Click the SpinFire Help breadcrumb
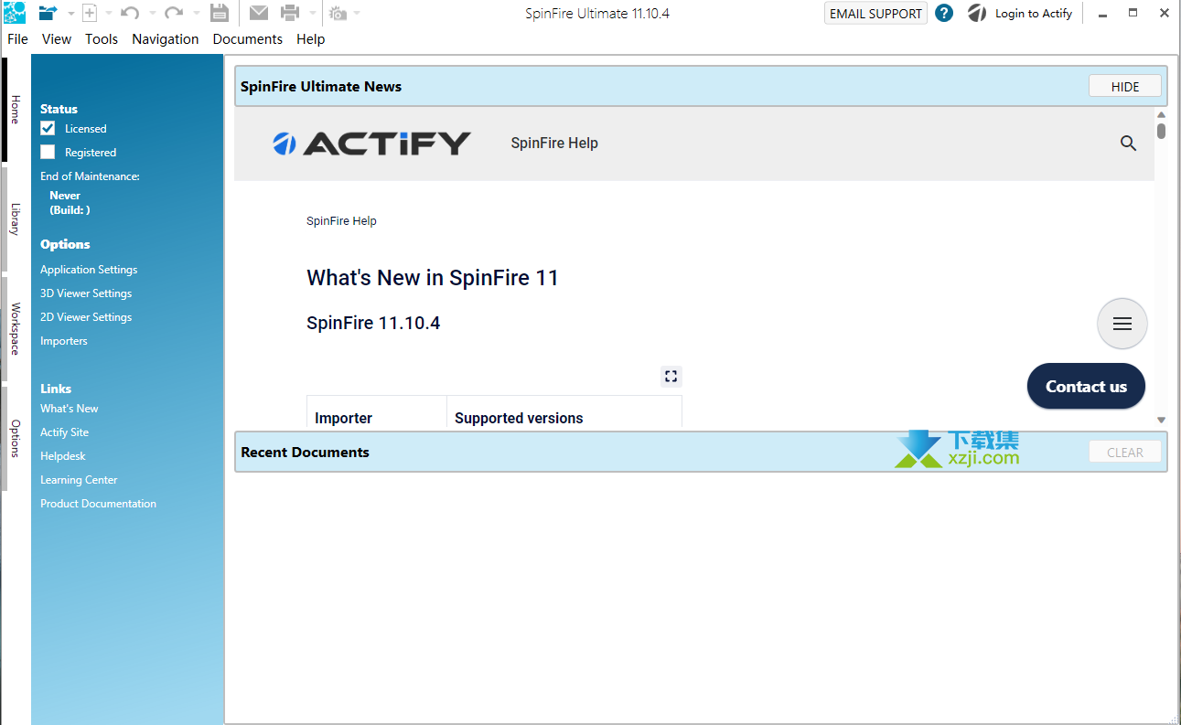The image size is (1181, 725). [x=341, y=221]
